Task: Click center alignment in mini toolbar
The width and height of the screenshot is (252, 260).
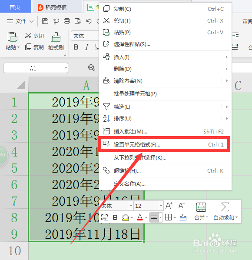Action: [x=154, y=217]
